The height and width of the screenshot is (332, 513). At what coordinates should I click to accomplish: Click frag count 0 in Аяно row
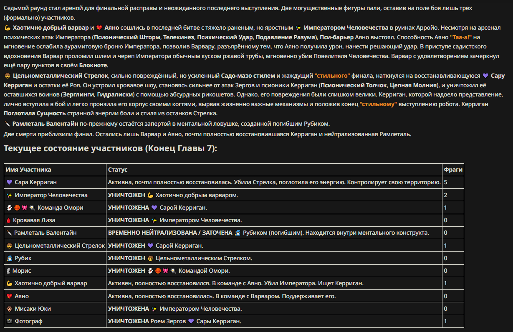pyautogui.click(x=446, y=296)
